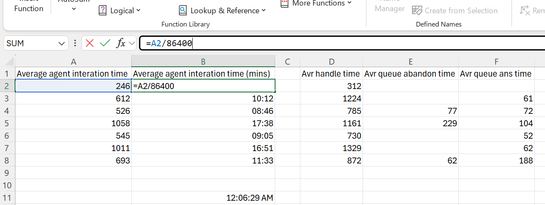This screenshot has height=205, width=545.
Task: Click cell A8 containing 693
Action: coord(73,160)
